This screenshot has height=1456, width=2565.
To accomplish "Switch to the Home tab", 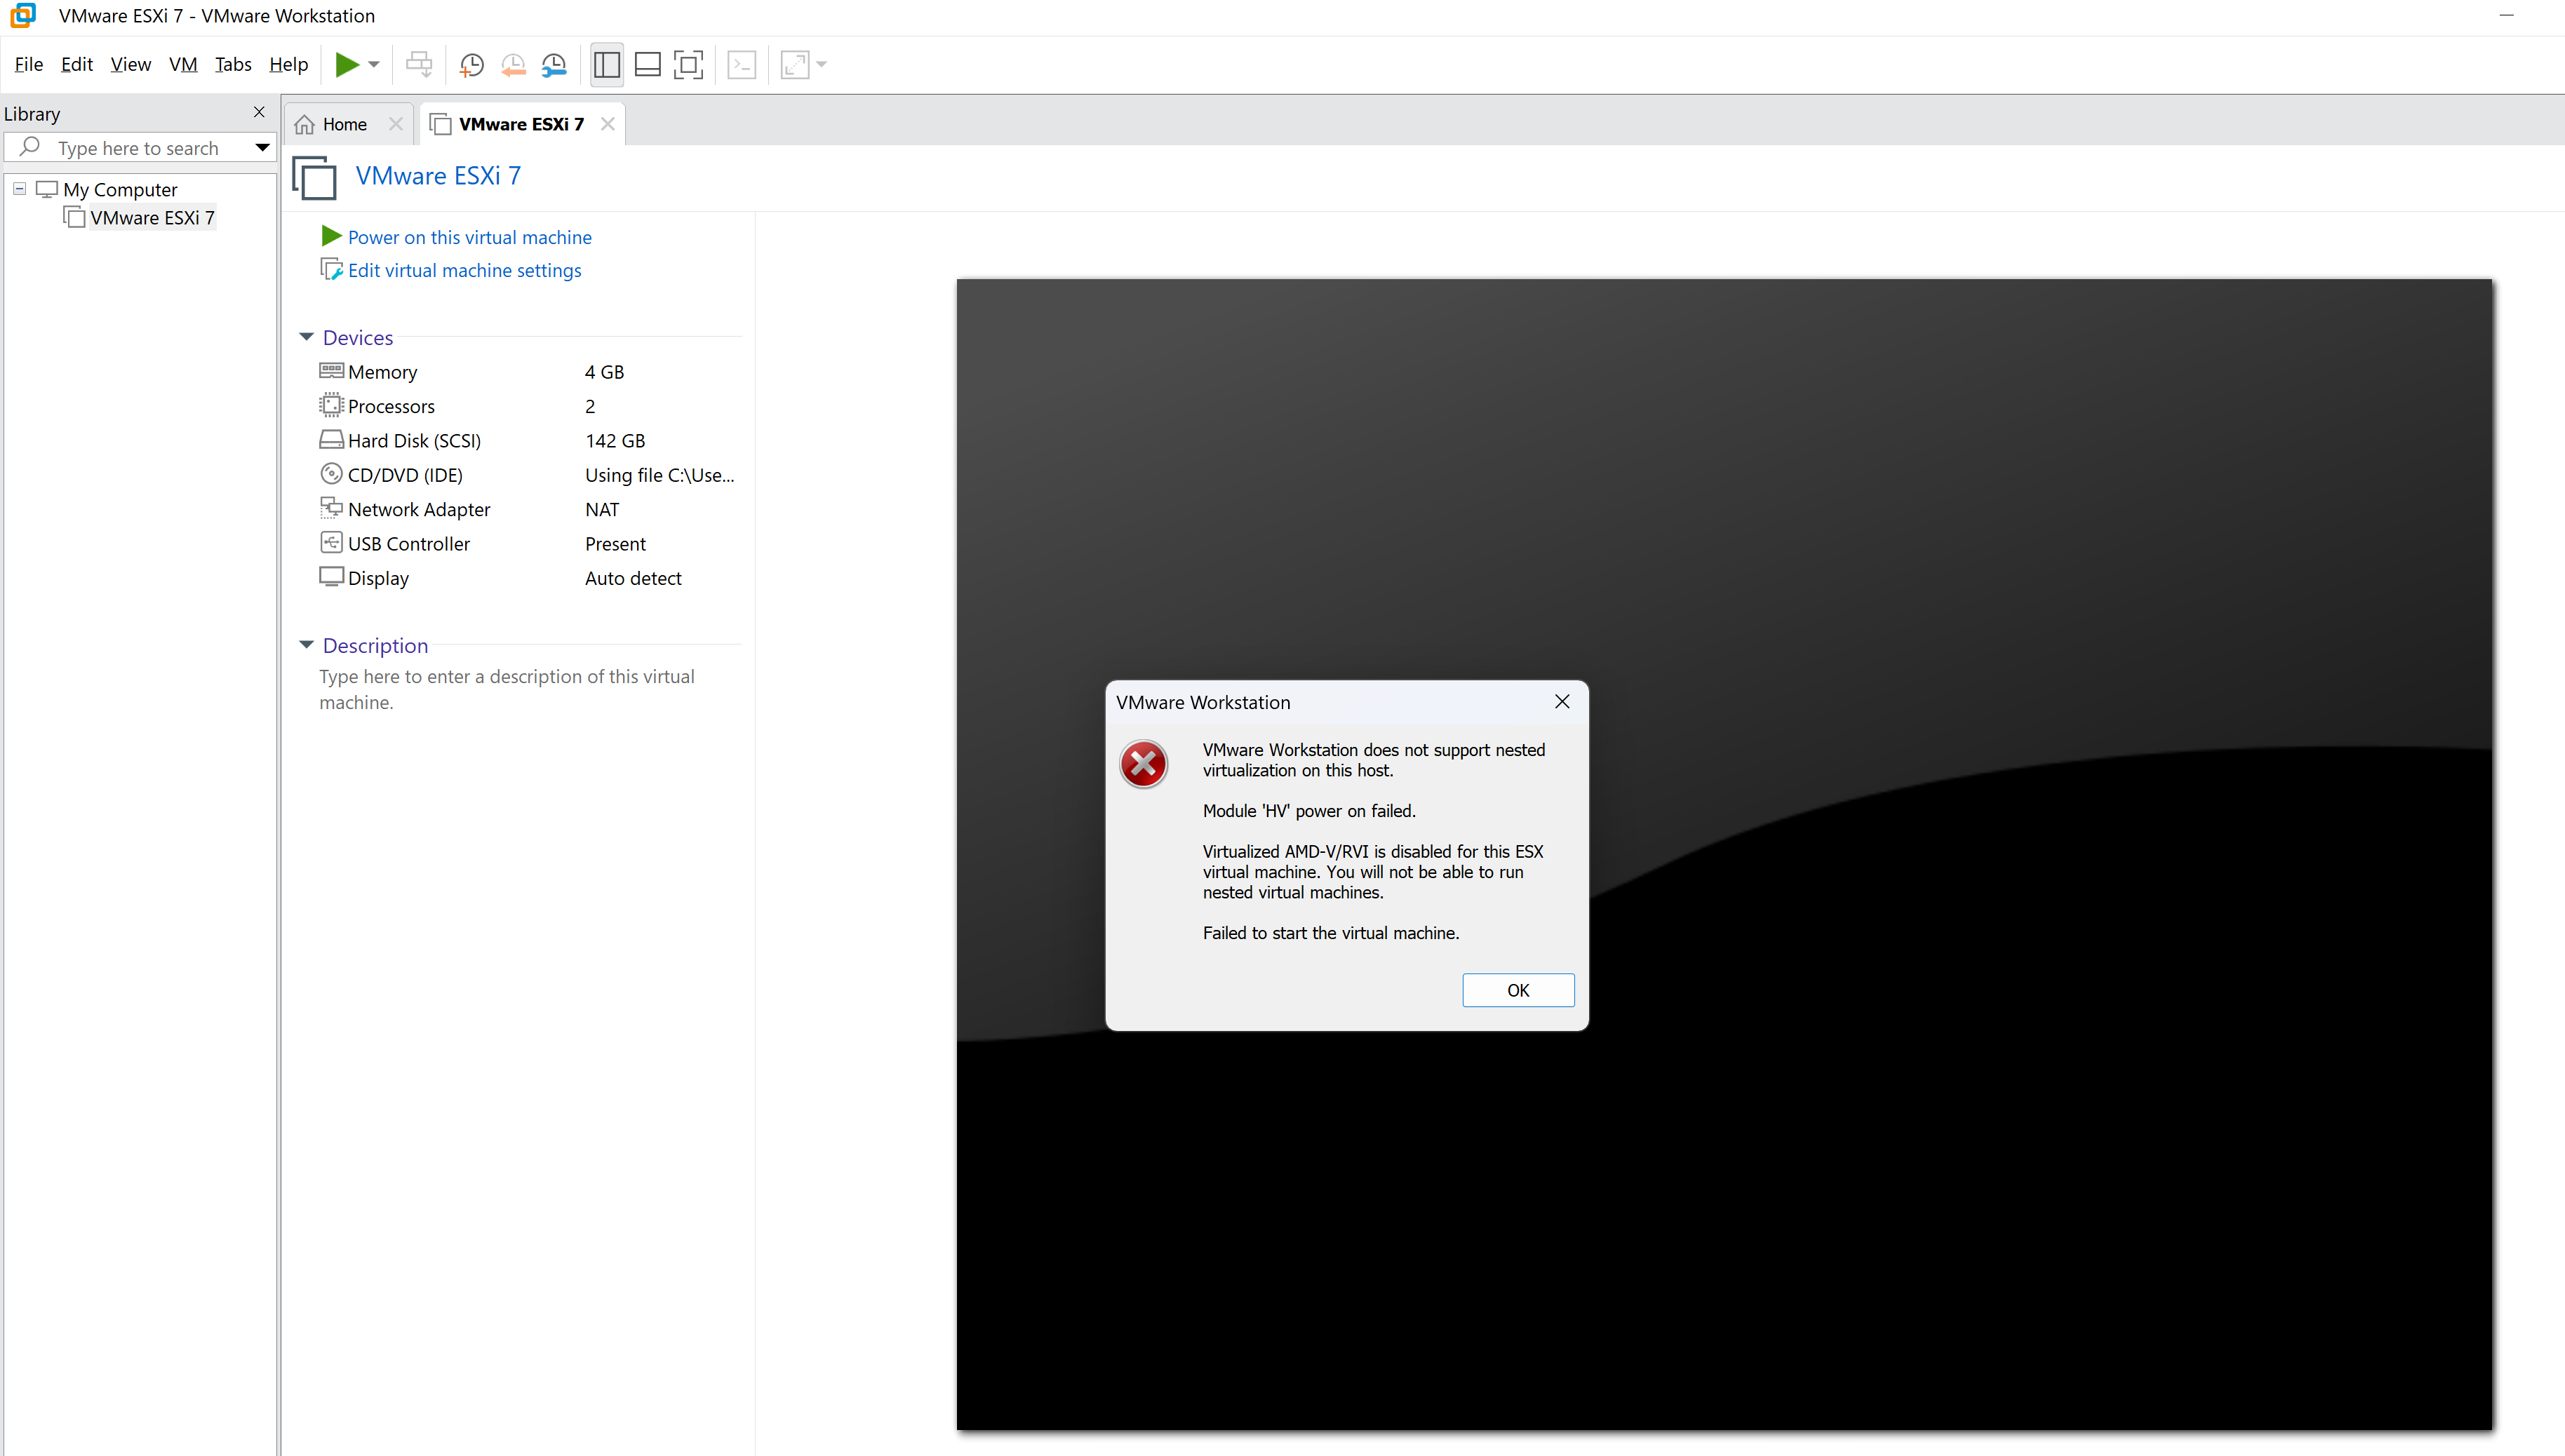I will (344, 124).
